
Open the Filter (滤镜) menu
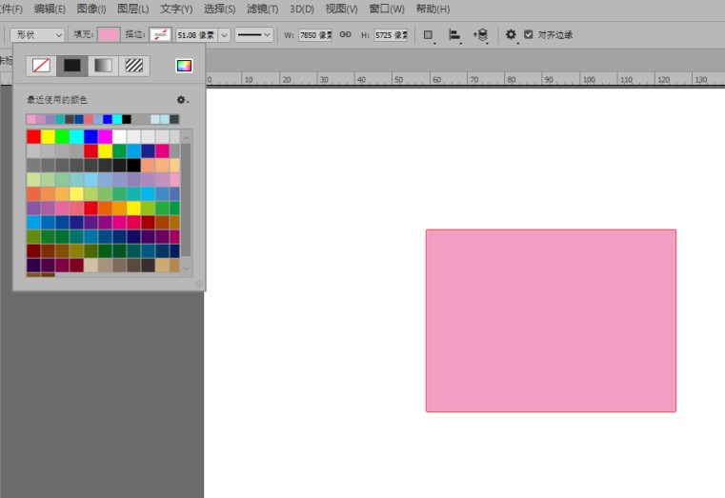click(x=262, y=9)
